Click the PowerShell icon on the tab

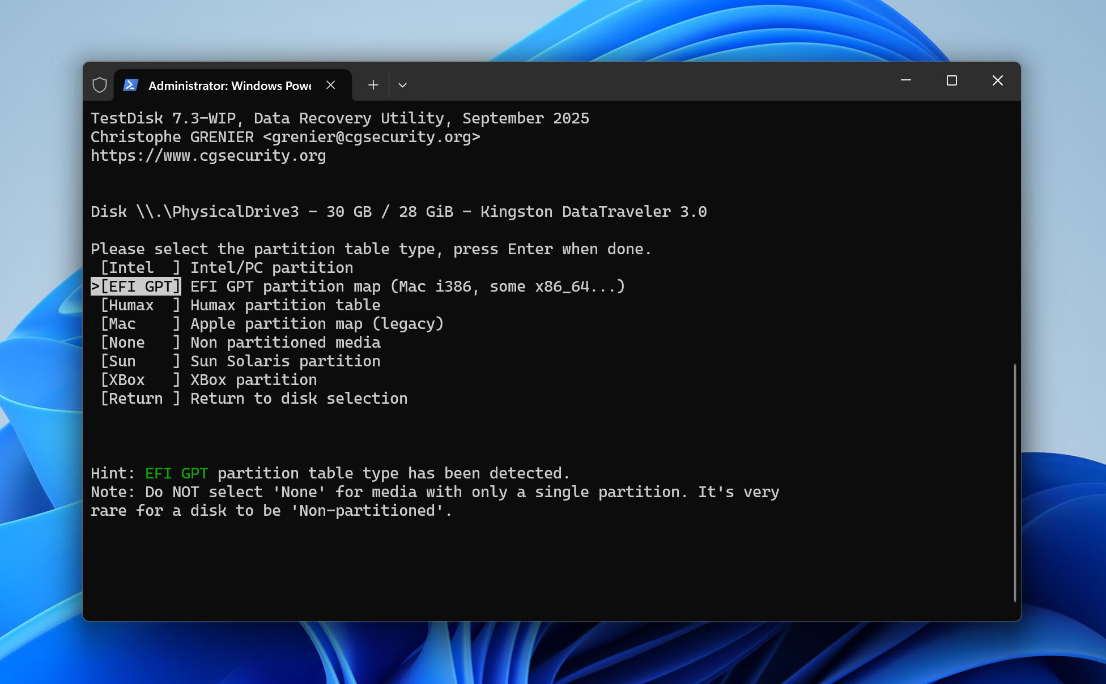[131, 85]
